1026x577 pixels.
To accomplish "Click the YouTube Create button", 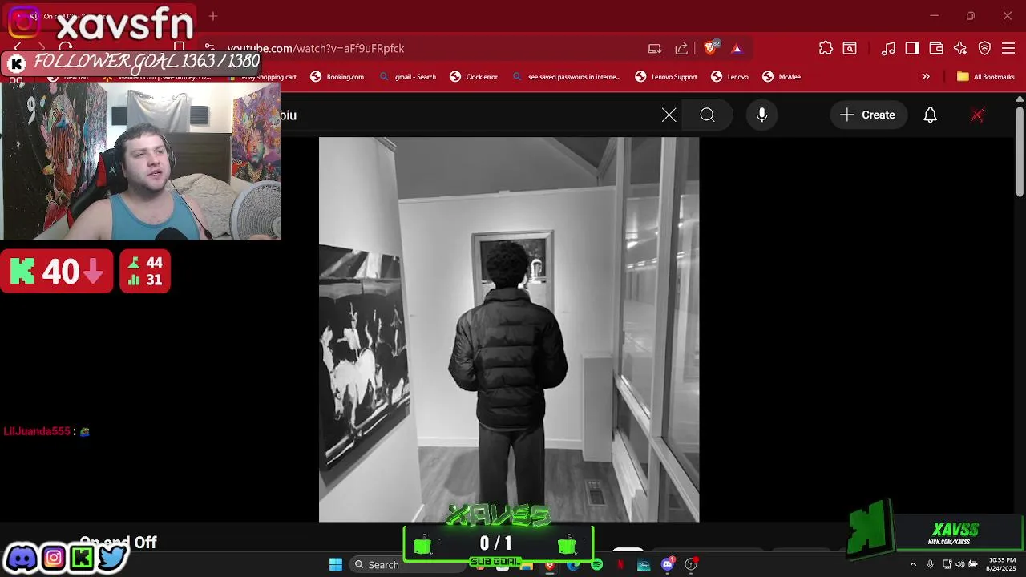I will (868, 115).
